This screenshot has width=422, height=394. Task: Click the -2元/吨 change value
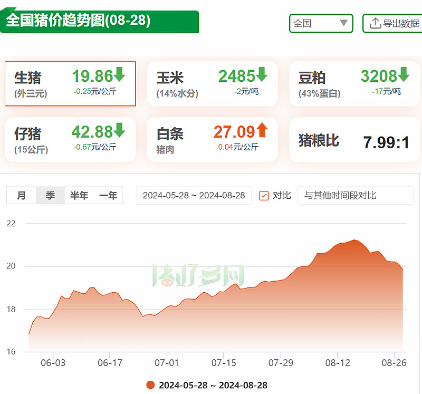[246, 91]
